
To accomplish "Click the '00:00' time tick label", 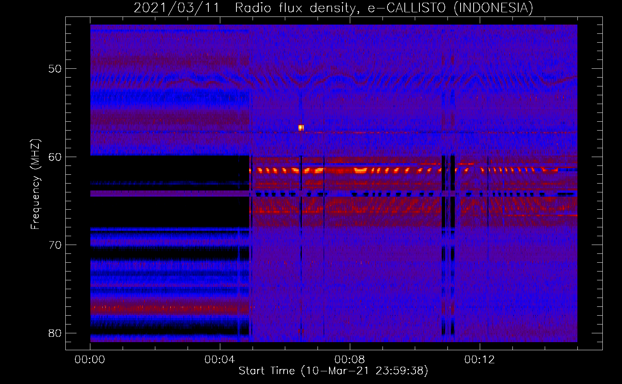I will coord(90,360).
